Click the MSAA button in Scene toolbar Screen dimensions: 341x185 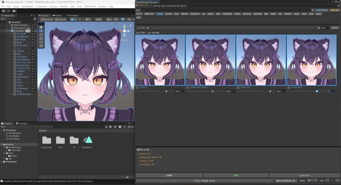click(99, 19)
